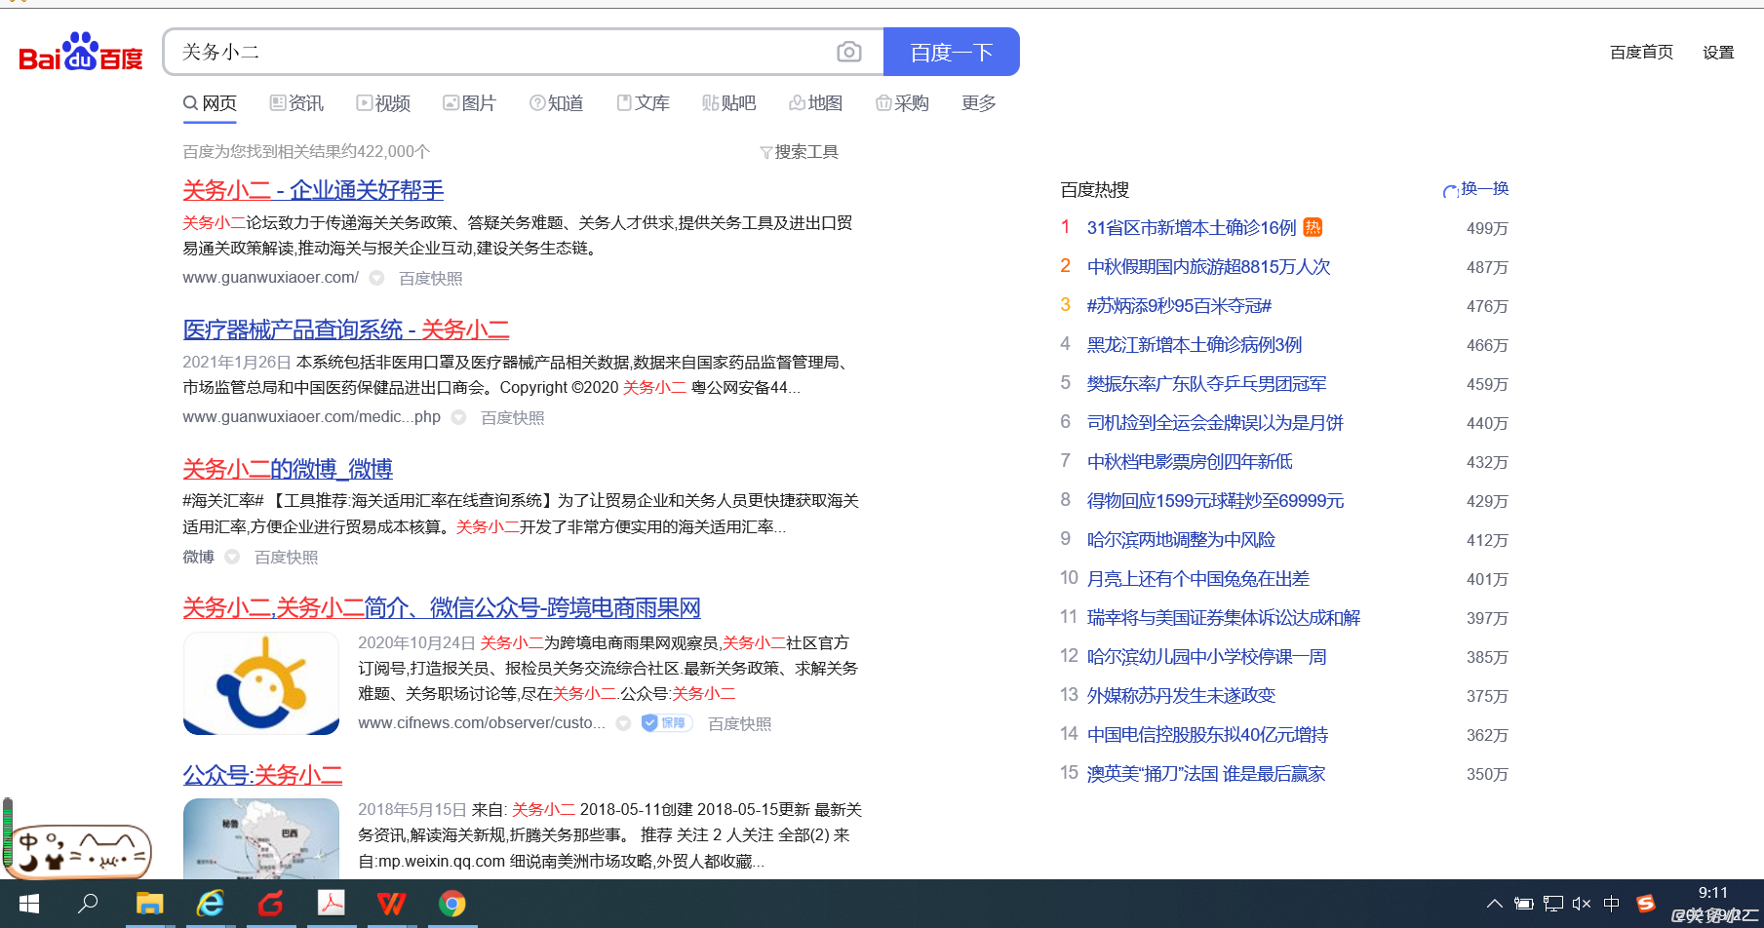Screen dimensions: 1764x928
Task: Open 百度快照 for 微博 result
Action: click(x=286, y=558)
